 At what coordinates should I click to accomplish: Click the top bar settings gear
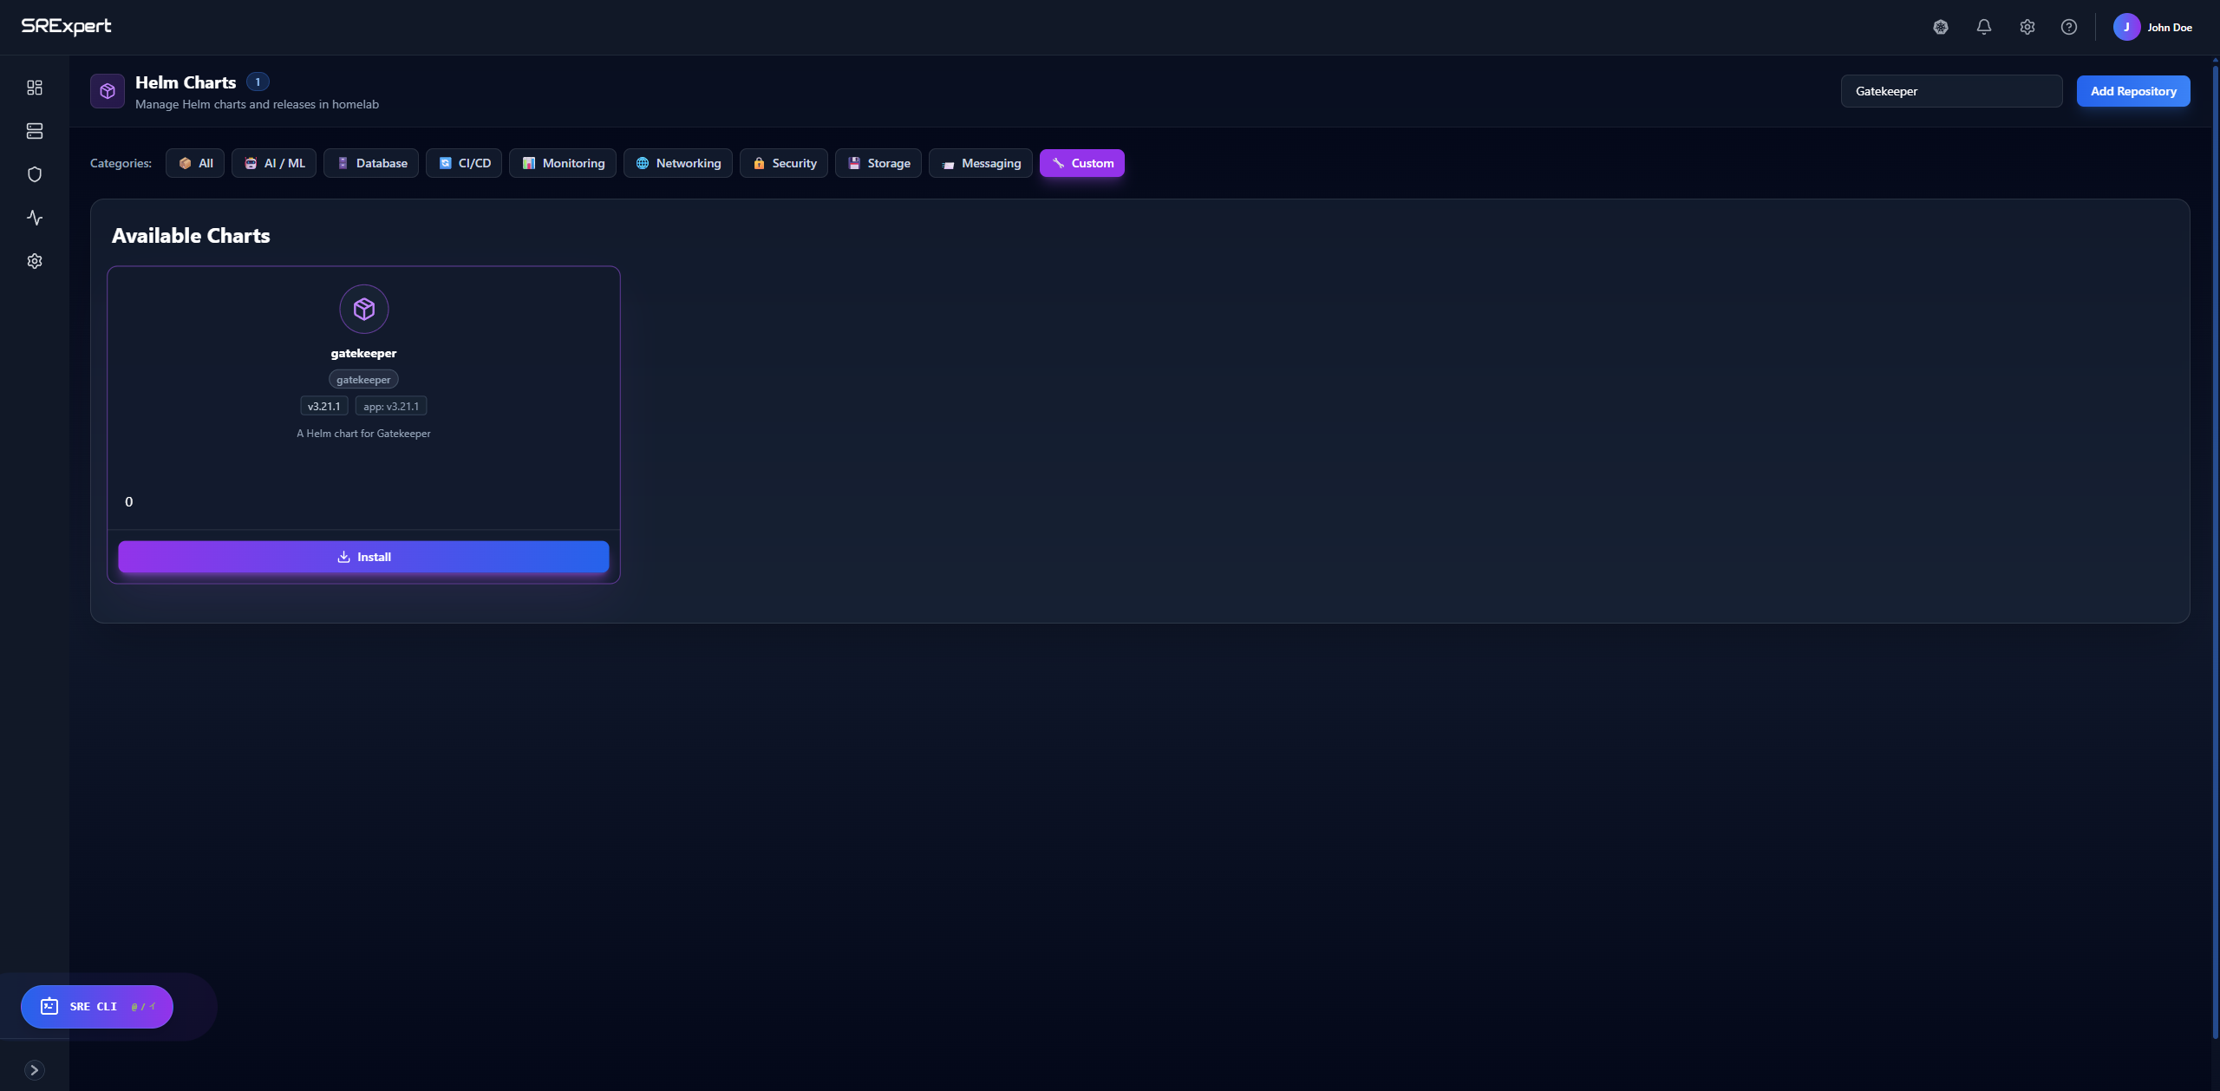pos(2027,27)
